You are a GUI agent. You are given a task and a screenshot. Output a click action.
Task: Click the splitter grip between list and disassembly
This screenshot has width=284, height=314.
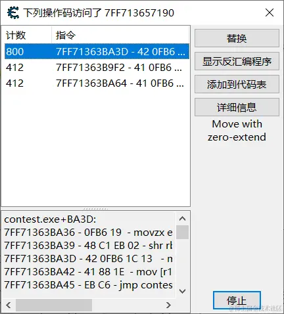tap(96, 209)
